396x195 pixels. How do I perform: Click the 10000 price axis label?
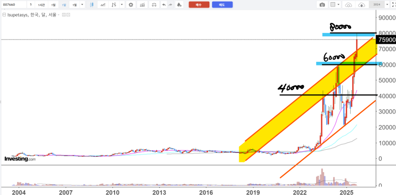click(x=386, y=143)
